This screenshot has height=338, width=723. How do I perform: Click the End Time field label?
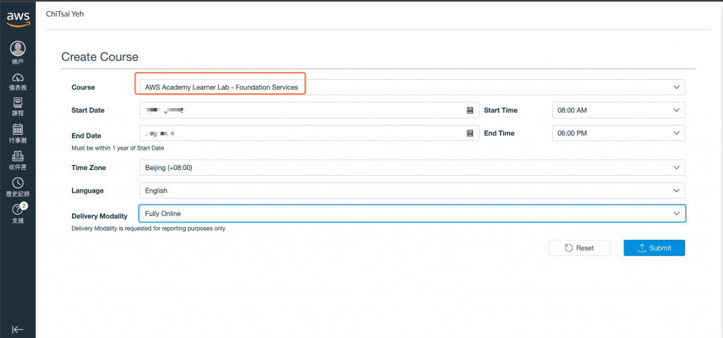coord(499,133)
